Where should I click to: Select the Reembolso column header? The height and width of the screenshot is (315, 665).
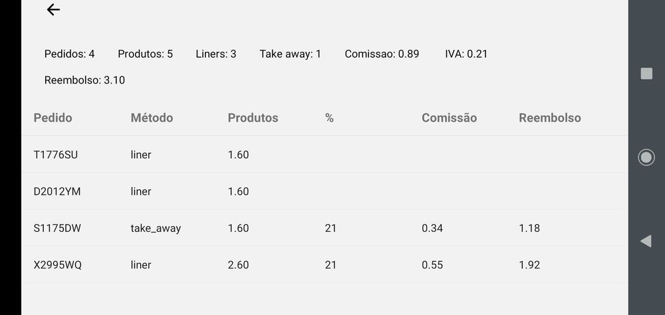549,118
